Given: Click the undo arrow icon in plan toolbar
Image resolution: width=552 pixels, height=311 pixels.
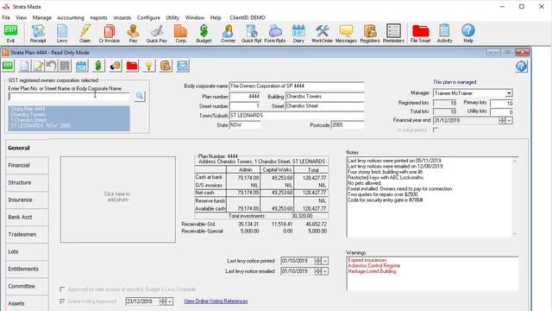Looking at the screenshot, I should [51, 66].
